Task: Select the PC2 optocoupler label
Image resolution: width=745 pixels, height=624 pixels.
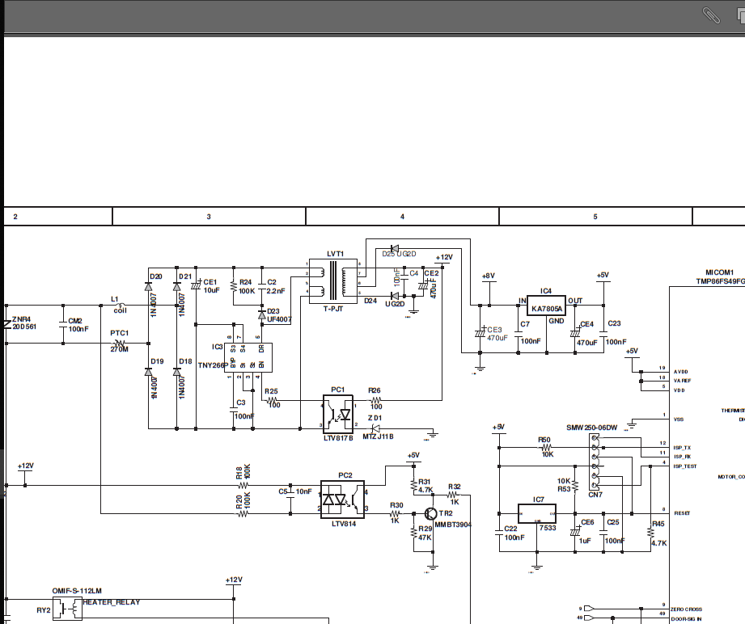Action: [345, 475]
